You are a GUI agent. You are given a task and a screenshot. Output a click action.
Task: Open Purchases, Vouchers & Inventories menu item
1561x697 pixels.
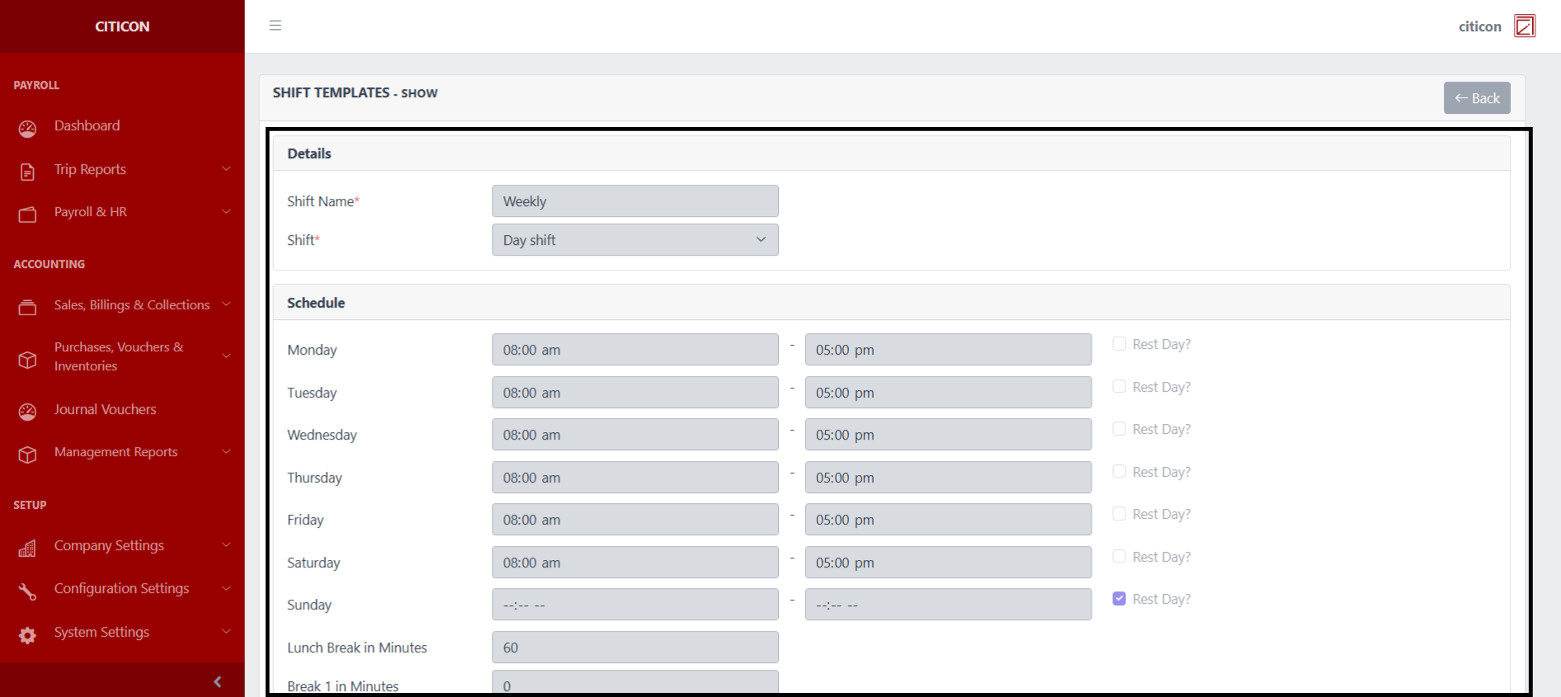pos(119,356)
